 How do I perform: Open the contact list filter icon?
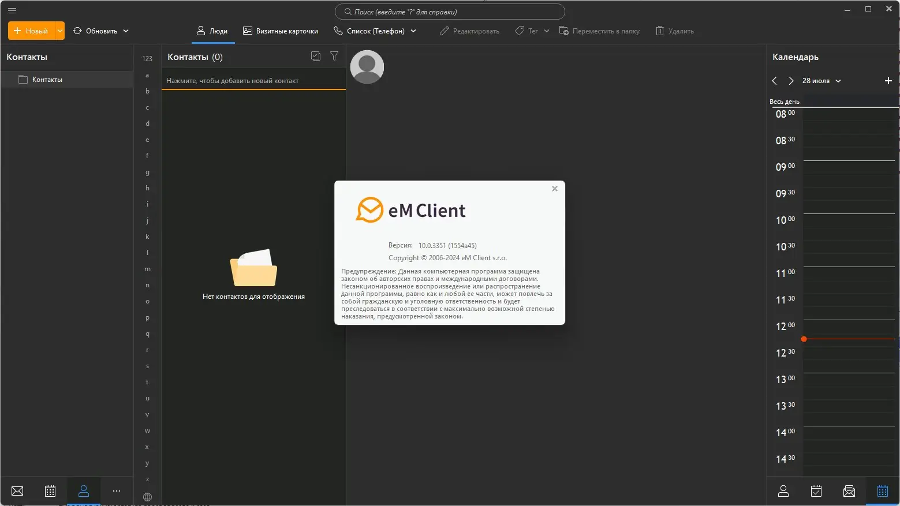coord(334,56)
